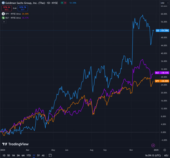Open chart settings gear icon
This screenshot has width=170, height=158.
click(x=165, y=150)
